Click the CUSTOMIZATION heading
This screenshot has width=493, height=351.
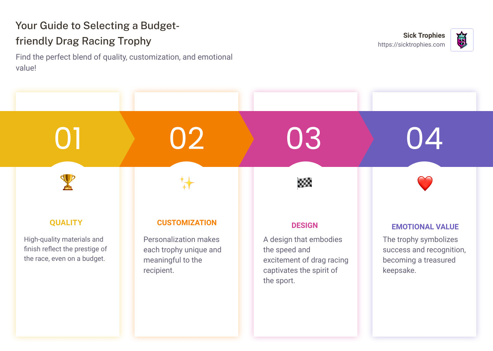(187, 223)
